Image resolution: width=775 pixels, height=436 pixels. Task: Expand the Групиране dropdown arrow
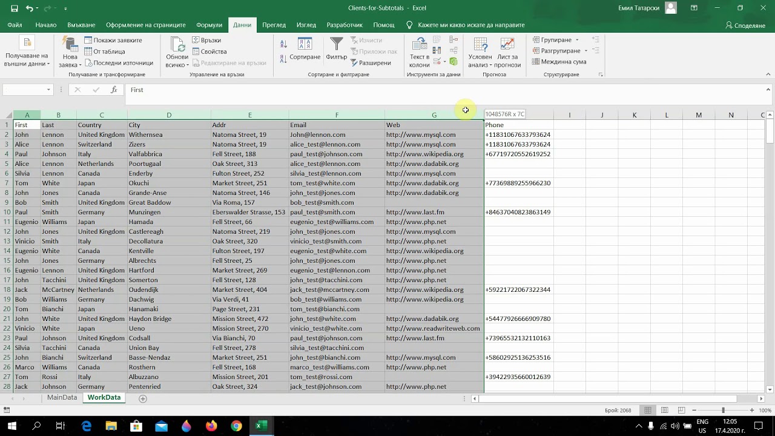pyautogui.click(x=577, y=40)
